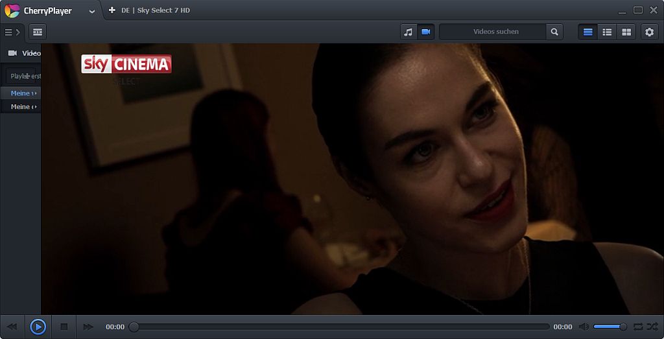This screenshot has height=339, width=664.
Task: Switch to music mode note icon
Action: (x=409, y=32)
